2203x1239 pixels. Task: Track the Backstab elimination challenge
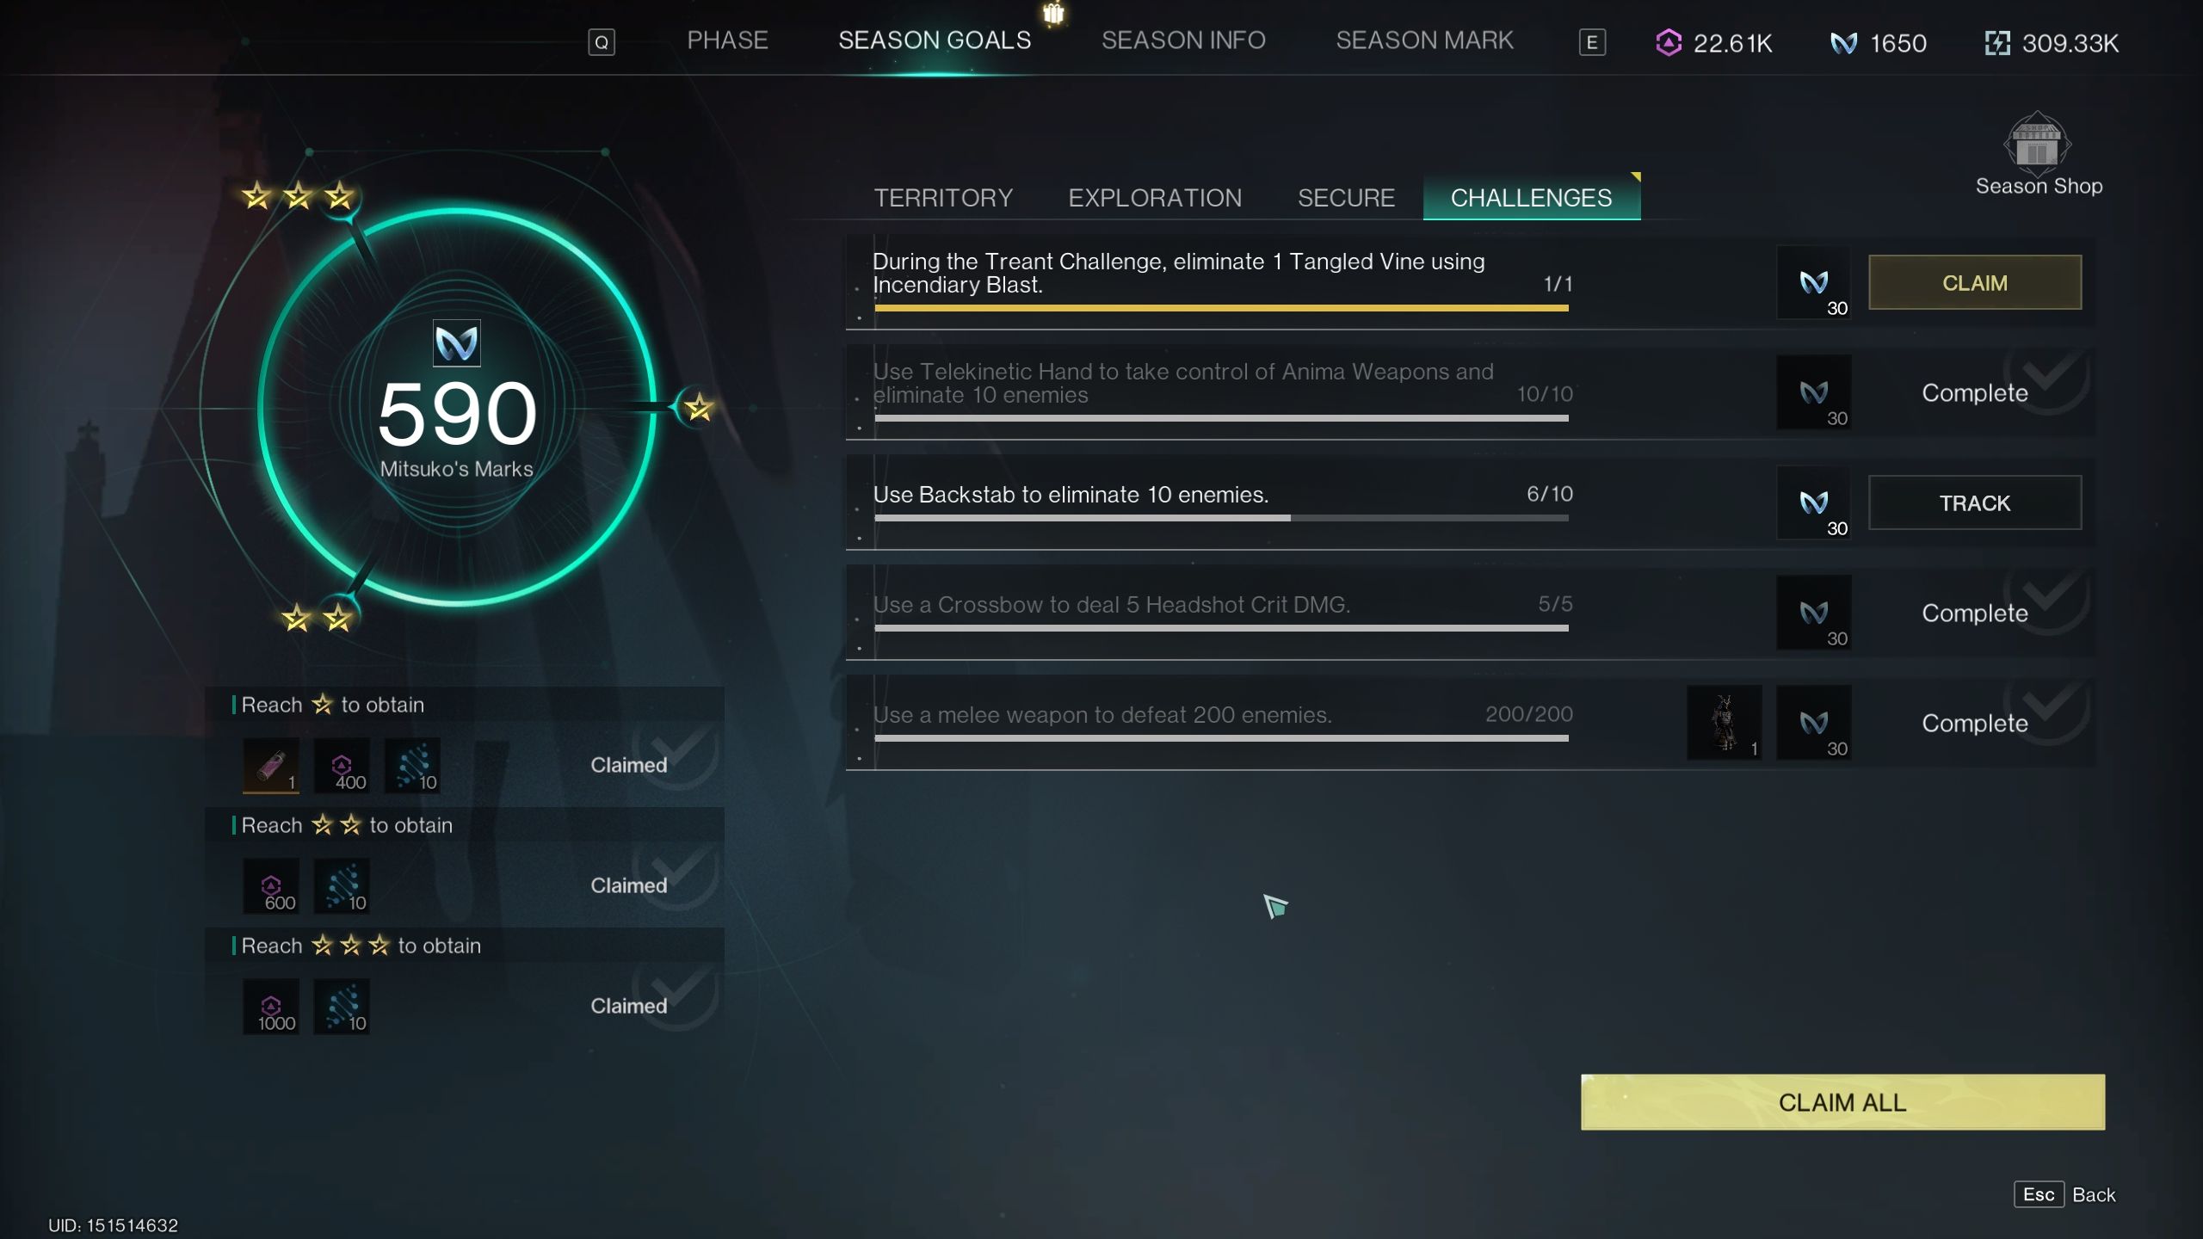[1975, 502]
